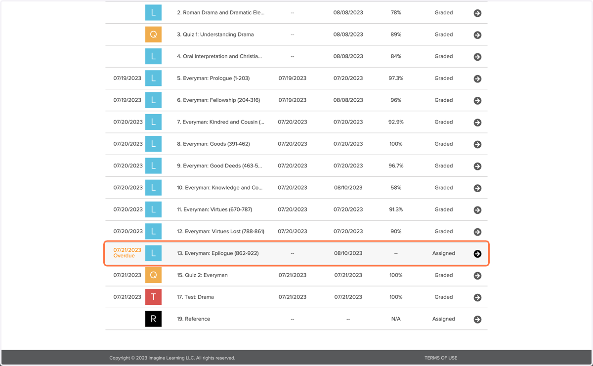Click the 92.9% score for Kindred and Cousin

396,122
